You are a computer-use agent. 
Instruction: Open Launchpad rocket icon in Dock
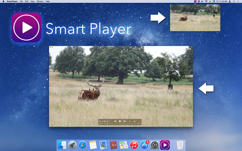[x=72, y=145]
